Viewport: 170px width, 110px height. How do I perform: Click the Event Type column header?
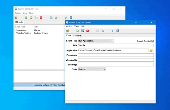point(20,27)
